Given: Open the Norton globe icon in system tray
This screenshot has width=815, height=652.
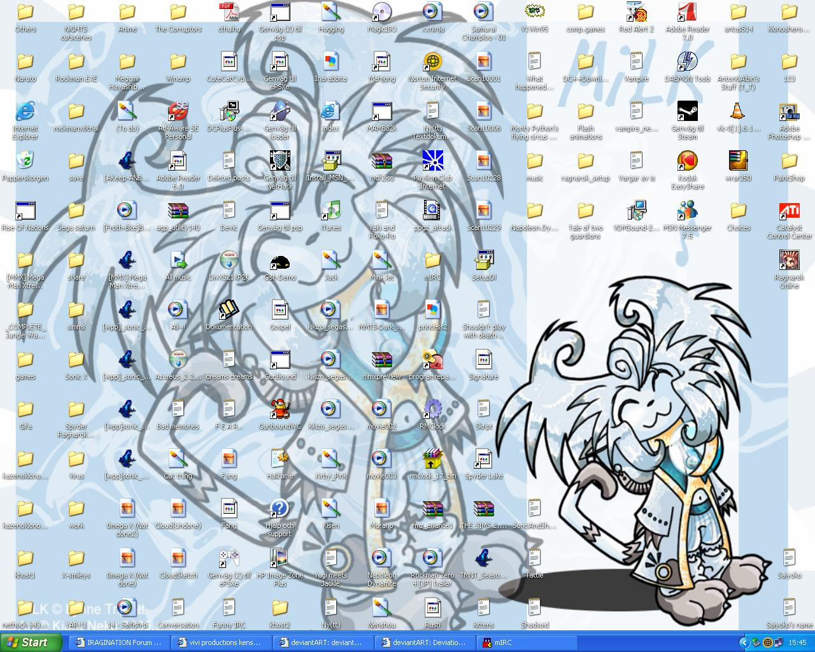Looking at the screenshot, I should (x=767, y=642).
